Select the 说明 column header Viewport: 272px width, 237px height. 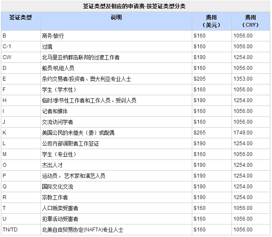(x=116, y=21)
